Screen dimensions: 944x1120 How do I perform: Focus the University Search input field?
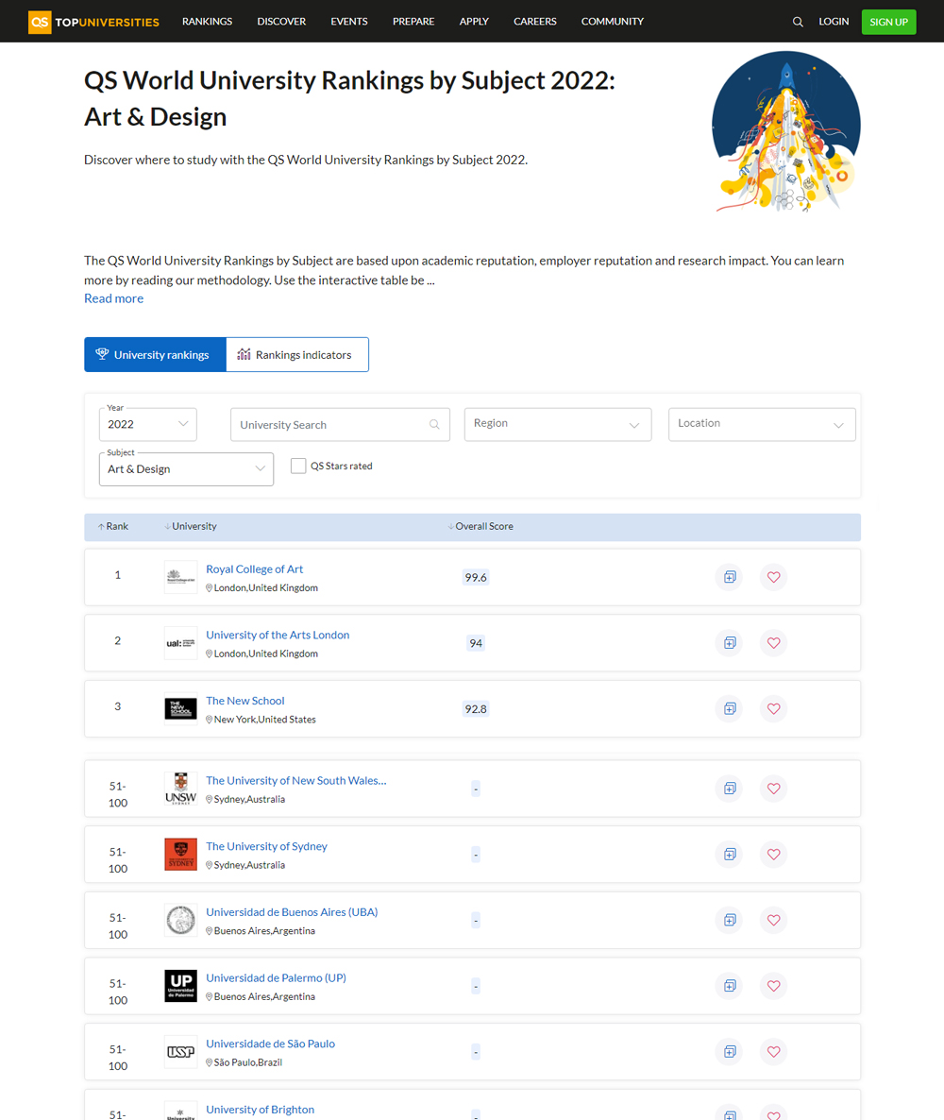tap(340, 424)
